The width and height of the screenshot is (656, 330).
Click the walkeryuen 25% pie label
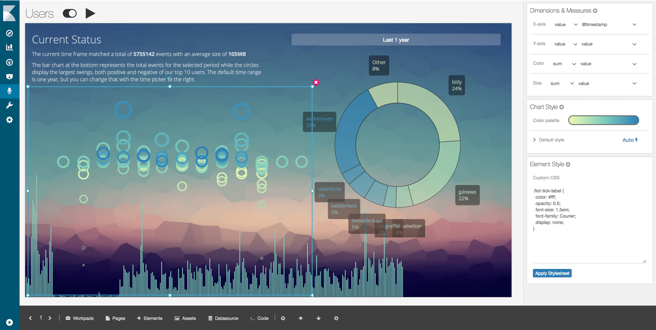click(x=319, y=122)
